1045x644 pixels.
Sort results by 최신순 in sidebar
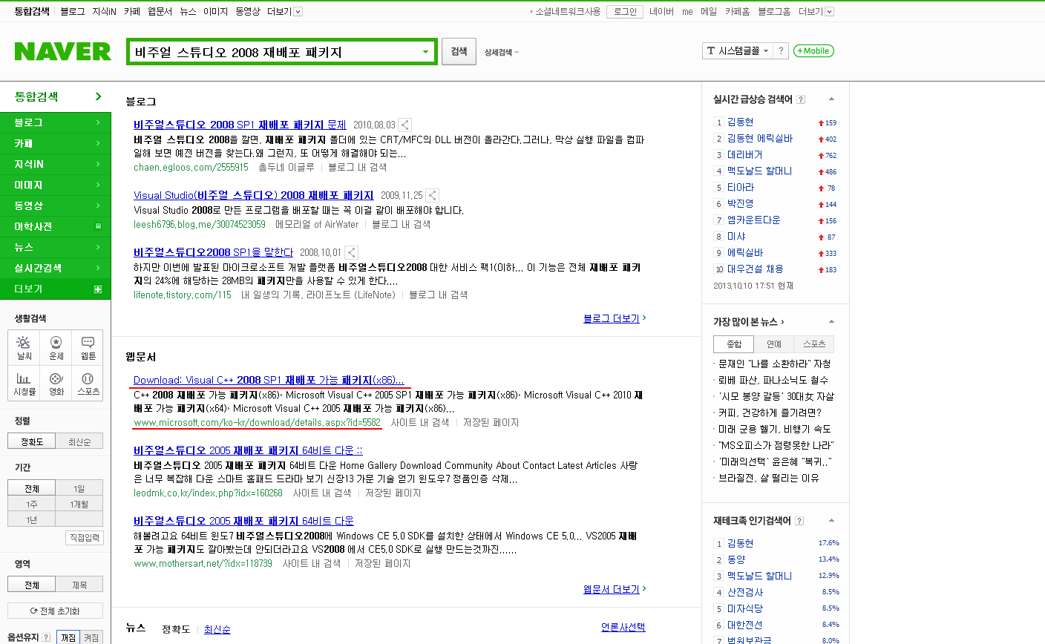[x=79, y=441]
